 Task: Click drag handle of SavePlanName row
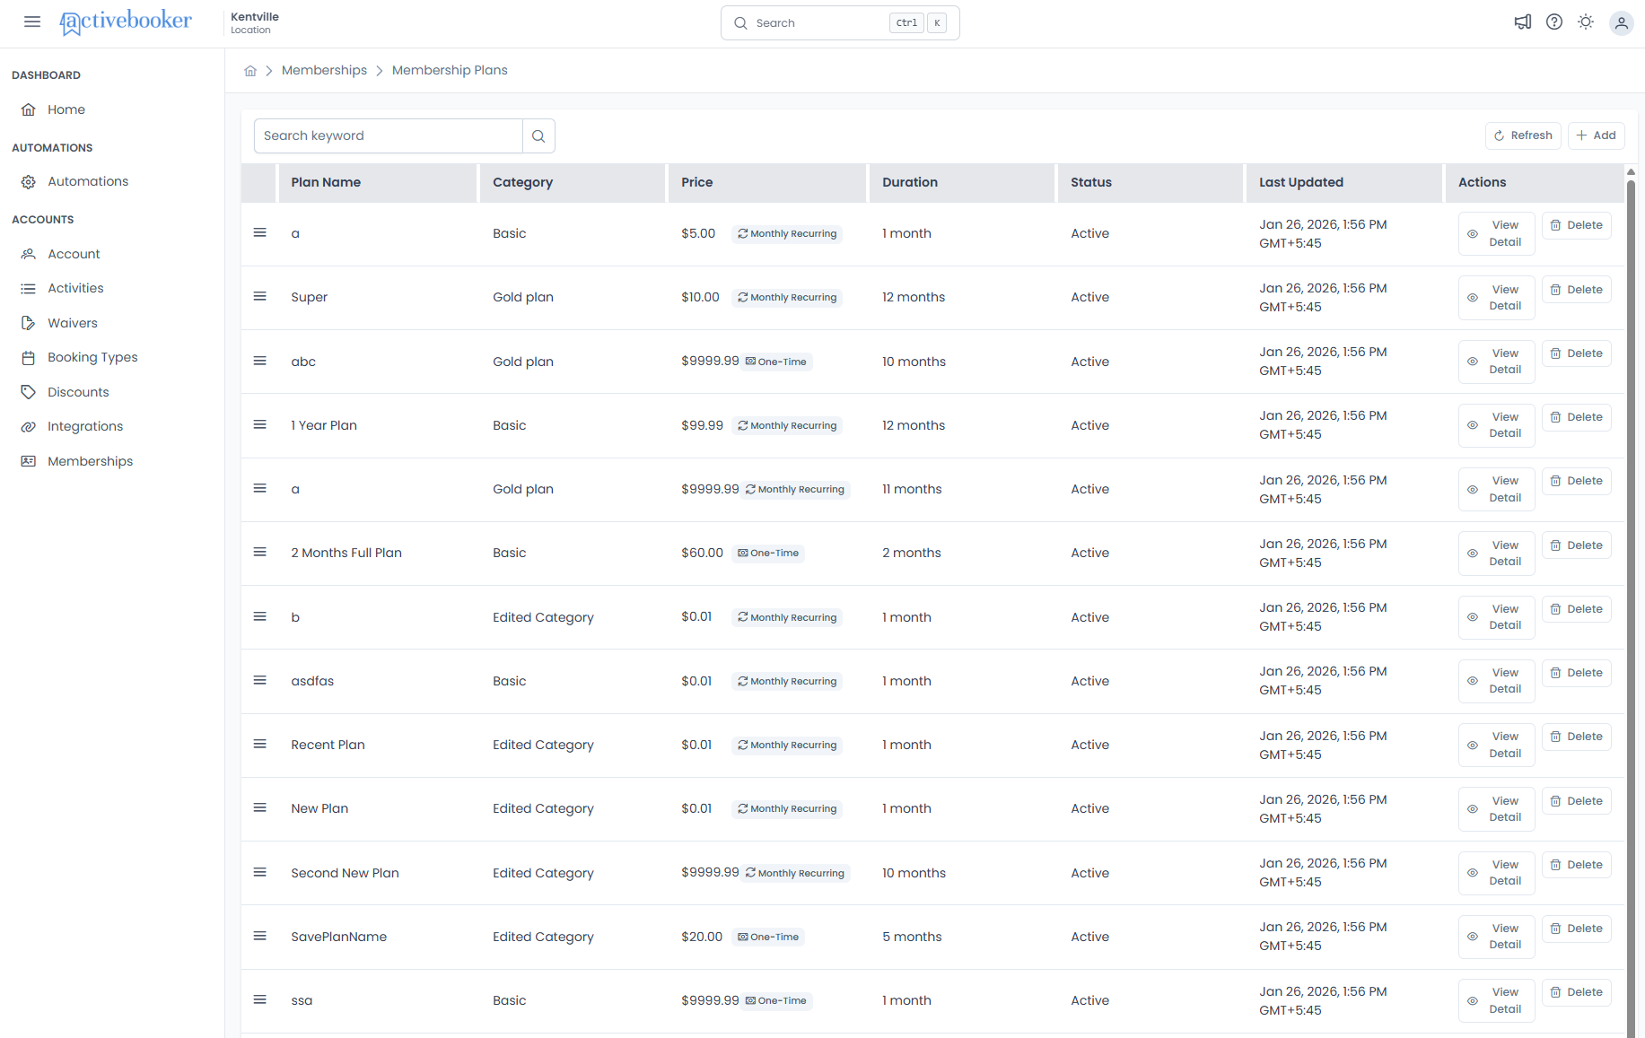(x=259, y=937)
